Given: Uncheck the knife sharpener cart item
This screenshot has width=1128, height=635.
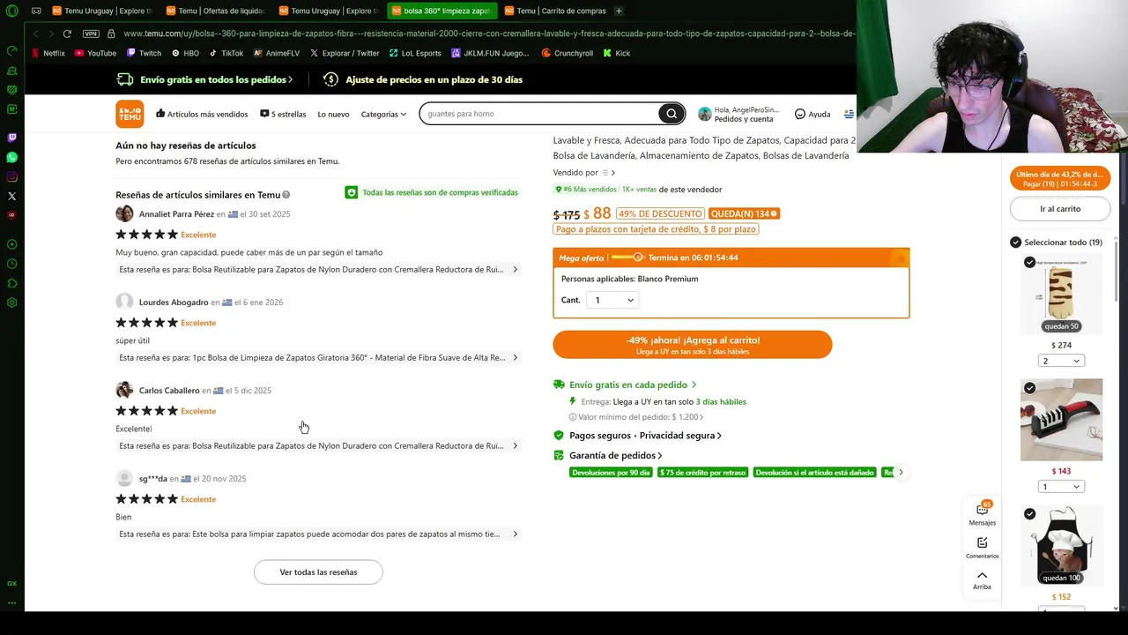Looking at the screenshot, I should (x=1029, y=388).
